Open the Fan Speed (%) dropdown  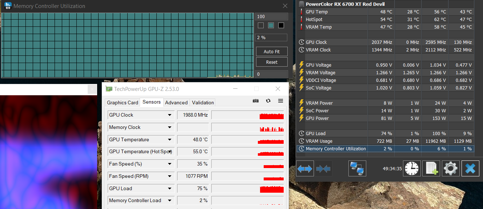169,164
